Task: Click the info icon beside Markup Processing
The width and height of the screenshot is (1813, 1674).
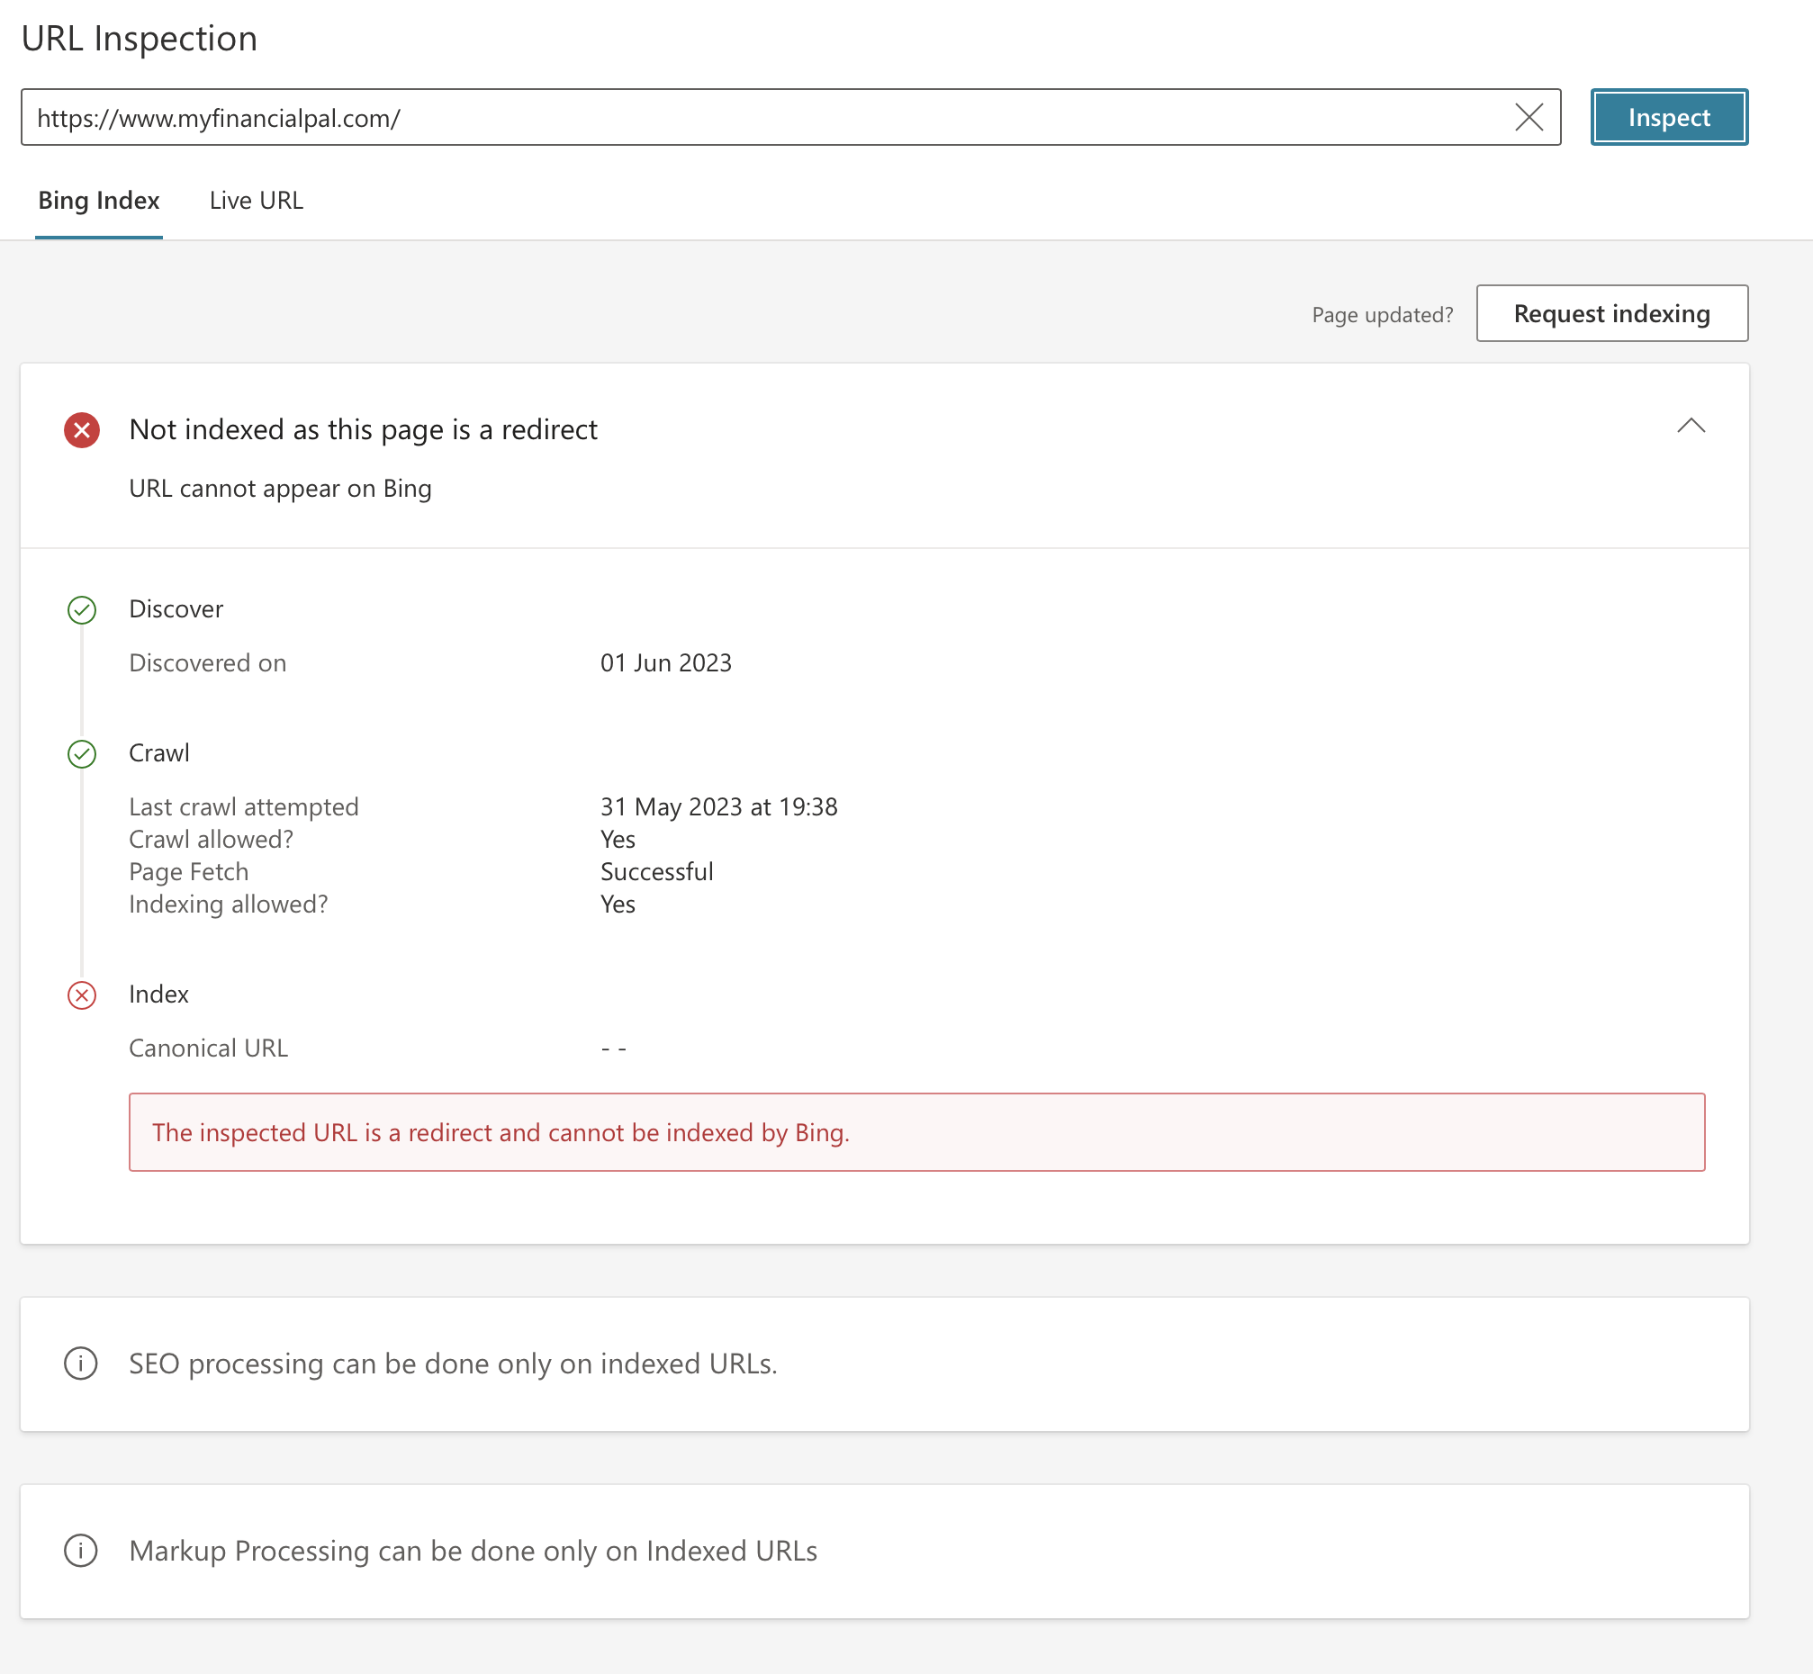Action: coord(81,1550)
